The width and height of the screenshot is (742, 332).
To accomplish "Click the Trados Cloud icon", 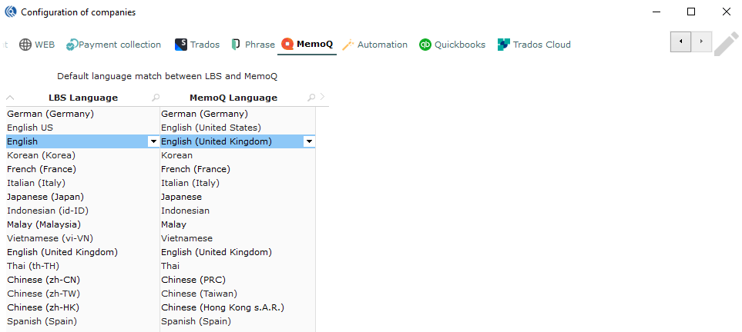I will (x=504, y=45).
